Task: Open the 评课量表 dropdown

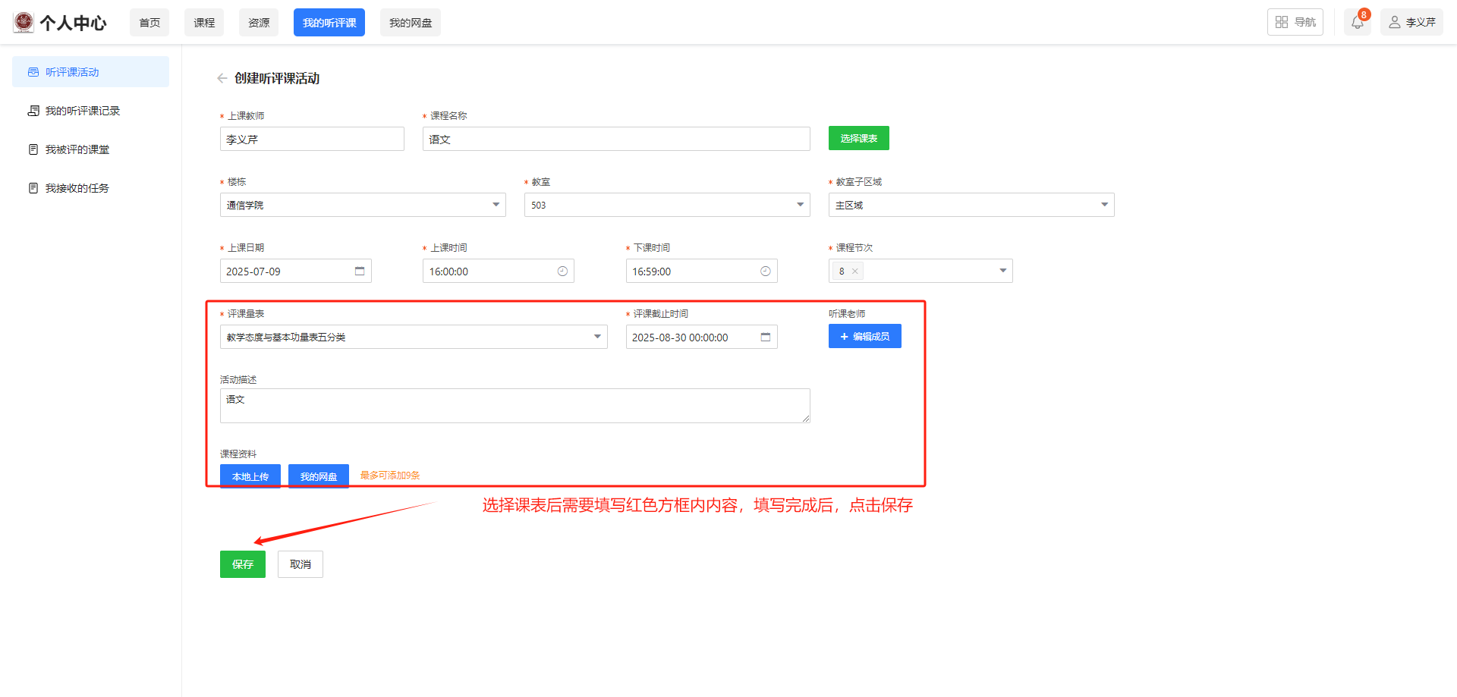Action: [597, 337]
